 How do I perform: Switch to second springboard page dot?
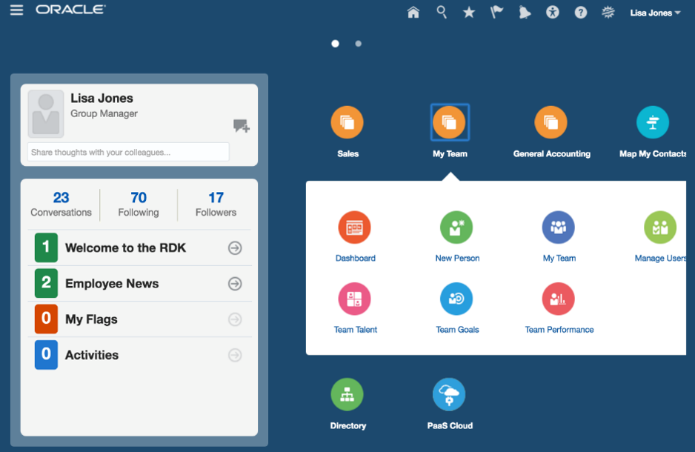tap(358, 44)
